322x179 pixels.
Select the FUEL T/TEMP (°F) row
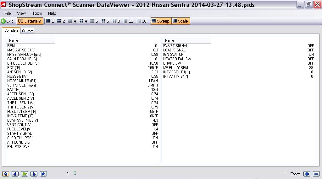pos(83,112)
